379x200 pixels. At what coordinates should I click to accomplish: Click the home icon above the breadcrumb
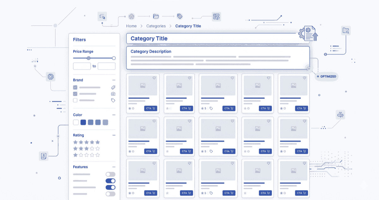(131, 16)
